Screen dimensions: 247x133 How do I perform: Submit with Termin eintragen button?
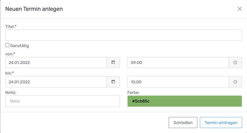(x=221, y=123)
